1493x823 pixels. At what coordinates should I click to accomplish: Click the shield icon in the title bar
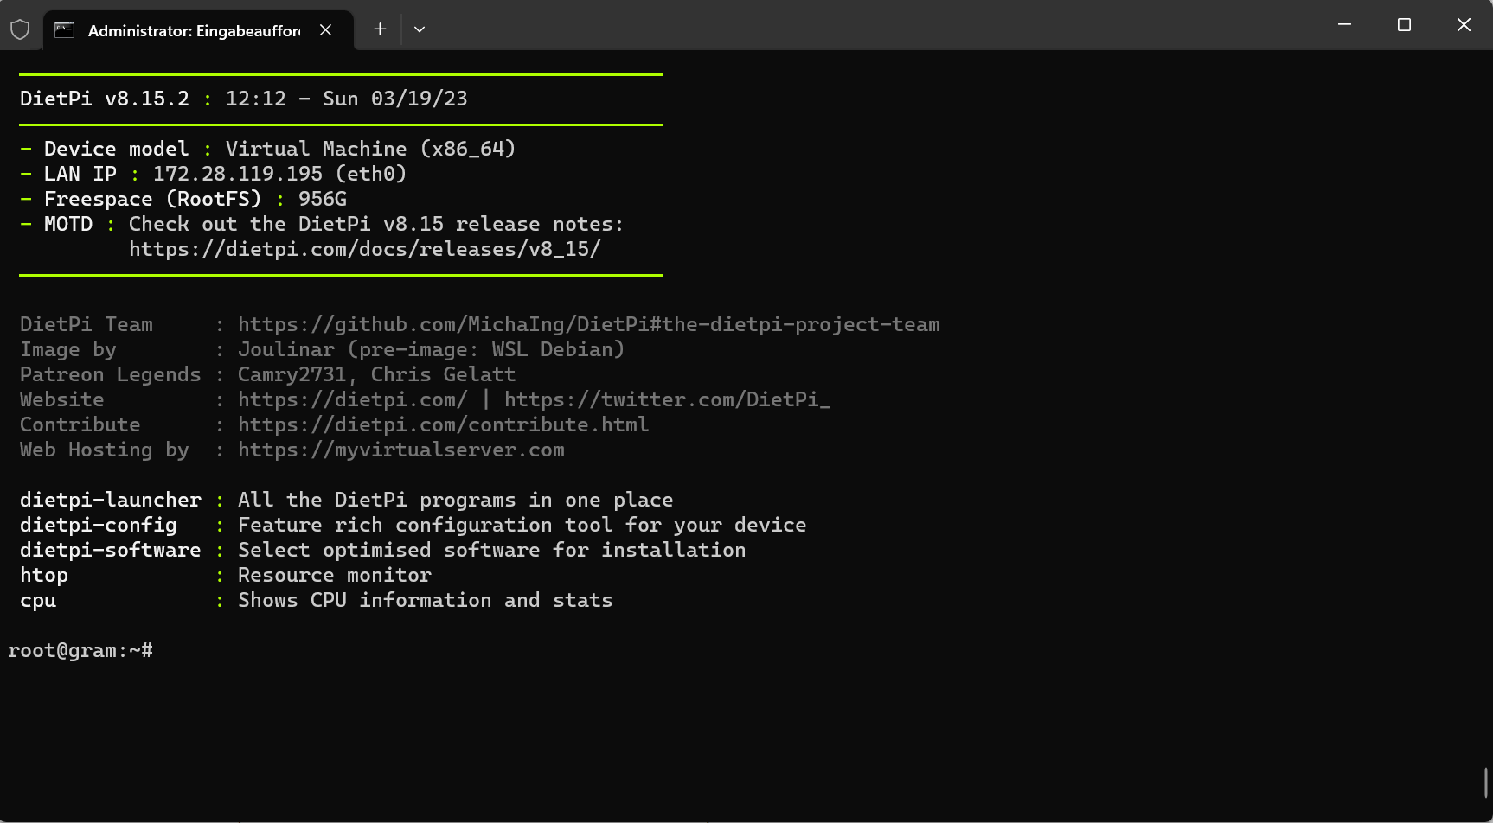[x=20, y=30]
